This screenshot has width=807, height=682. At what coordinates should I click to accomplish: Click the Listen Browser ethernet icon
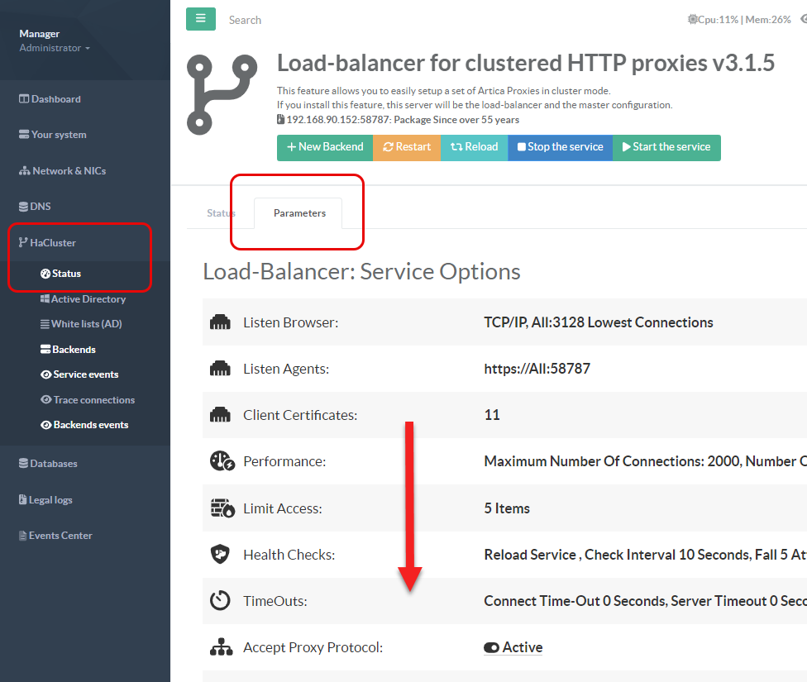coord(221,322)
